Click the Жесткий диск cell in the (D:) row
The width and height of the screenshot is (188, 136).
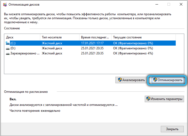(x=52, y=48)
